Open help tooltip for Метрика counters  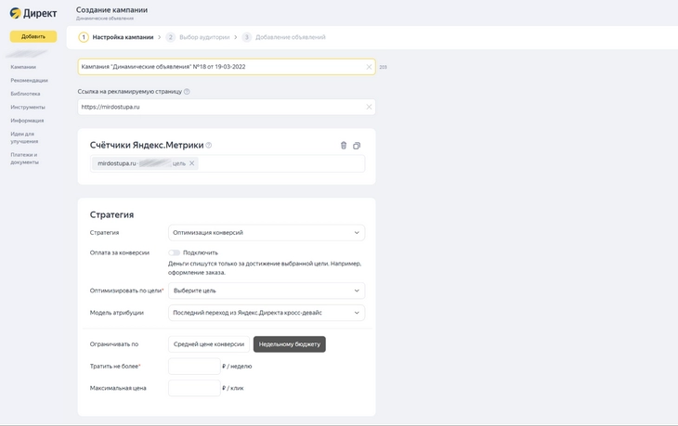[209, 146]
